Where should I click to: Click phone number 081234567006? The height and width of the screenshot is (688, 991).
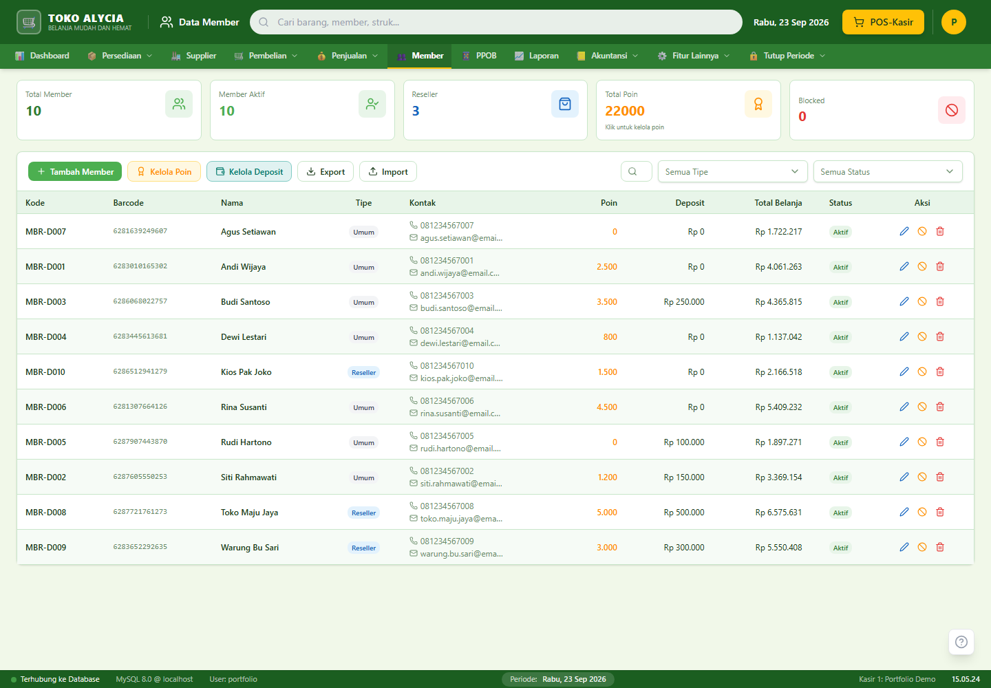(447, 401)
